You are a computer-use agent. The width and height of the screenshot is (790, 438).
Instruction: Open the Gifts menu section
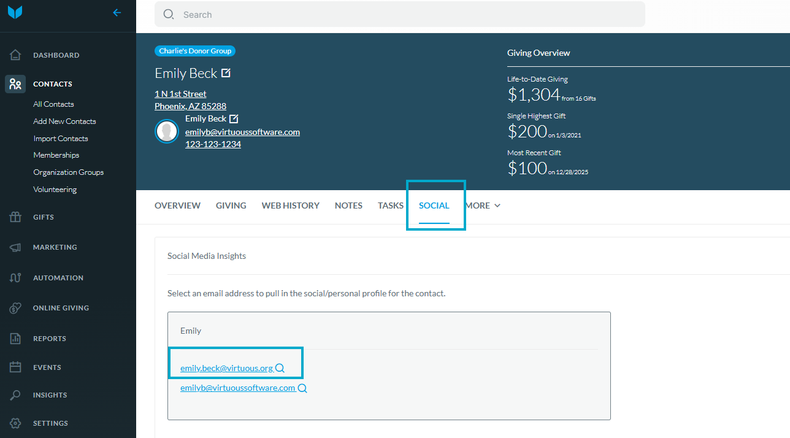click(44, 217)
